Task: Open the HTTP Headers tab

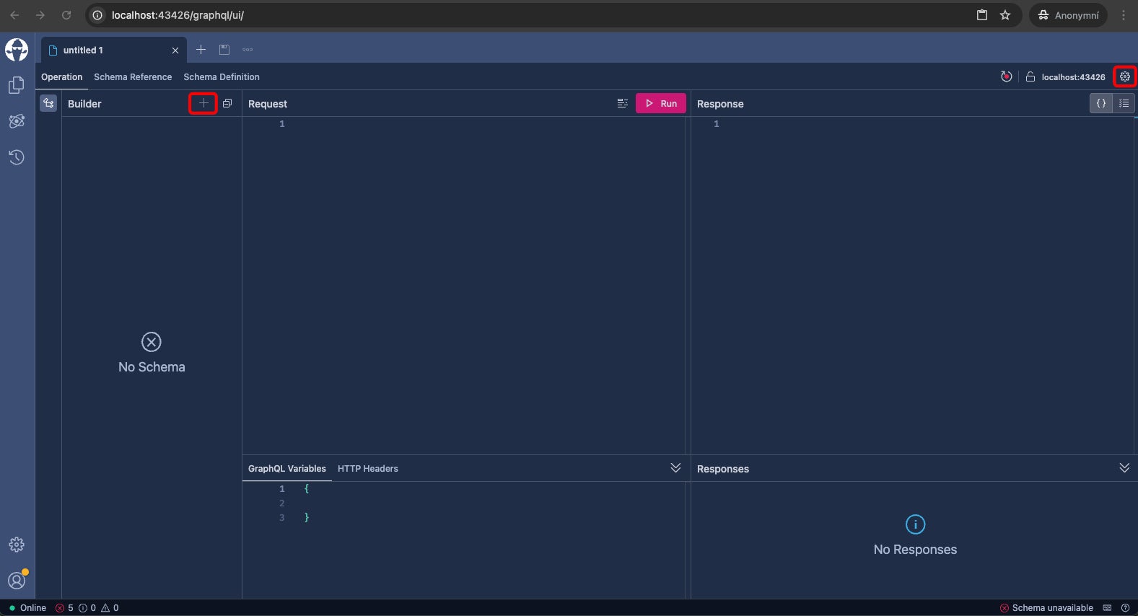Action: coord(367,469)
